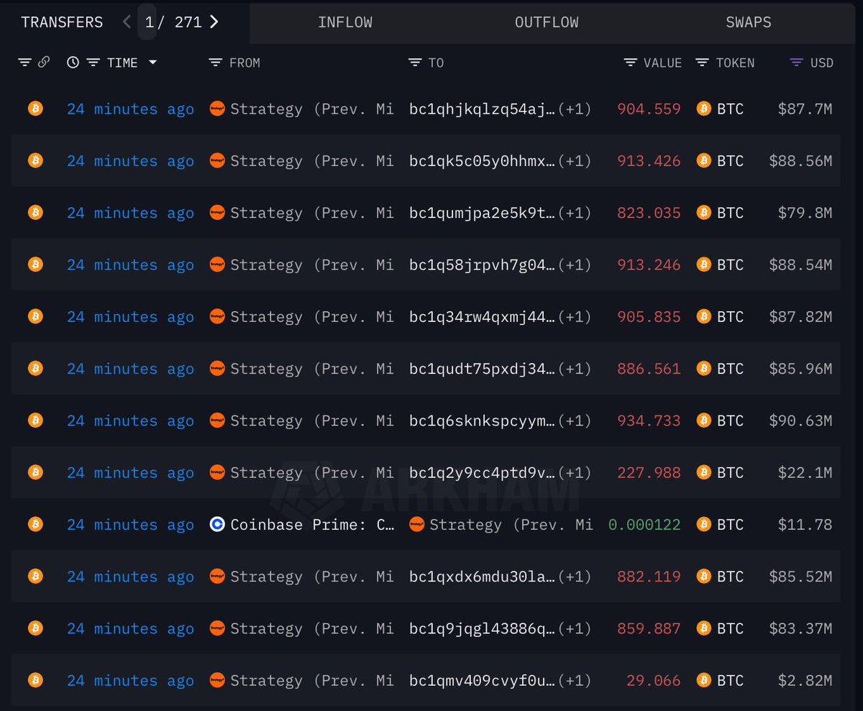Open Coinbase Prime sender entity

click(x=312, y=525)
